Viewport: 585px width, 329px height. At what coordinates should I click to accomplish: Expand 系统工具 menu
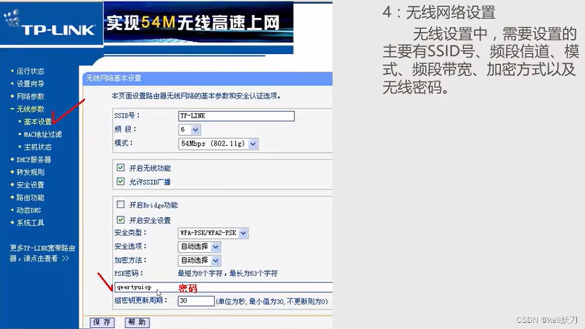[x=30, y=223]
